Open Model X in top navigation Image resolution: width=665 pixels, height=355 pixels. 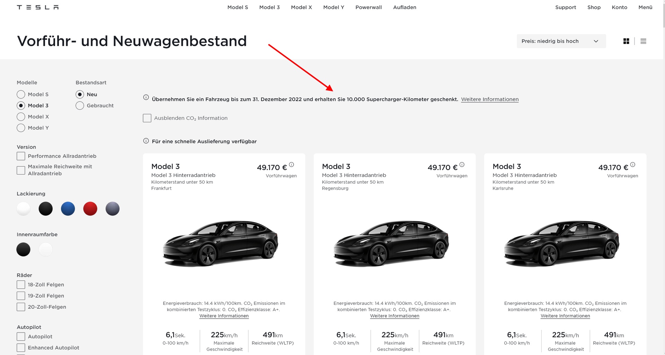301,7
